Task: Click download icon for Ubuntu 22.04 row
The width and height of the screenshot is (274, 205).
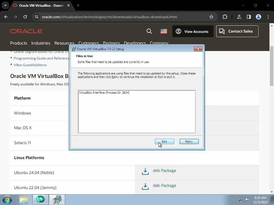Action: pos(145,186)
